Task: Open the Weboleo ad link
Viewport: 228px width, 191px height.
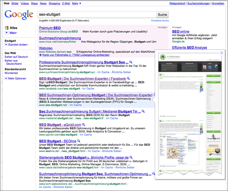Action: (46, 48)
